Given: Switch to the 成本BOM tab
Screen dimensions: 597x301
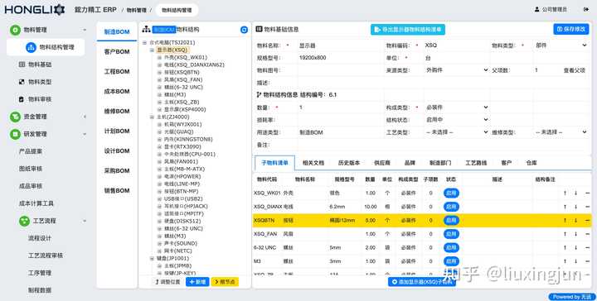Looking at the screenshot, I should 117,92.
